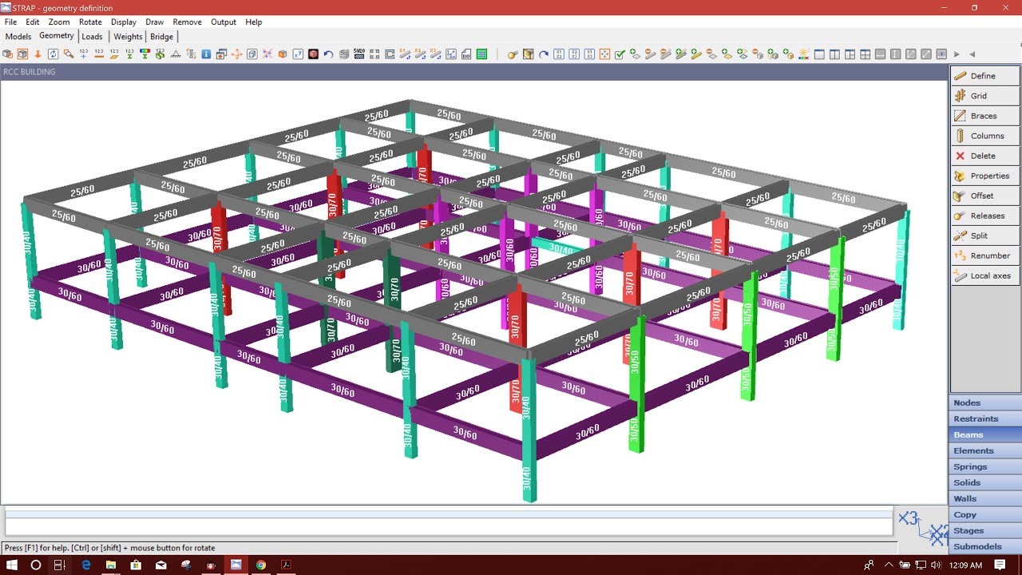Undo last action with the red curved arrow
Viewport: 1022px width, 575px height.
328,54
